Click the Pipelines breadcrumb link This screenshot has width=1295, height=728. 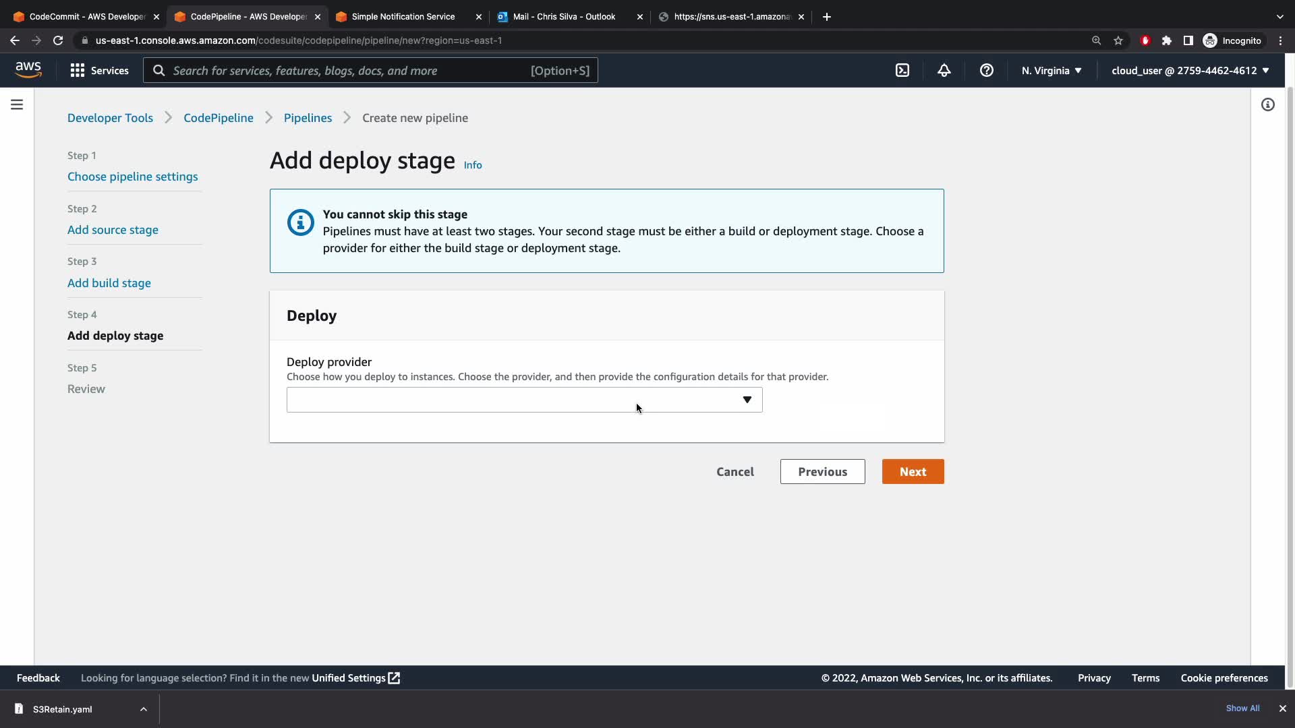308,118
